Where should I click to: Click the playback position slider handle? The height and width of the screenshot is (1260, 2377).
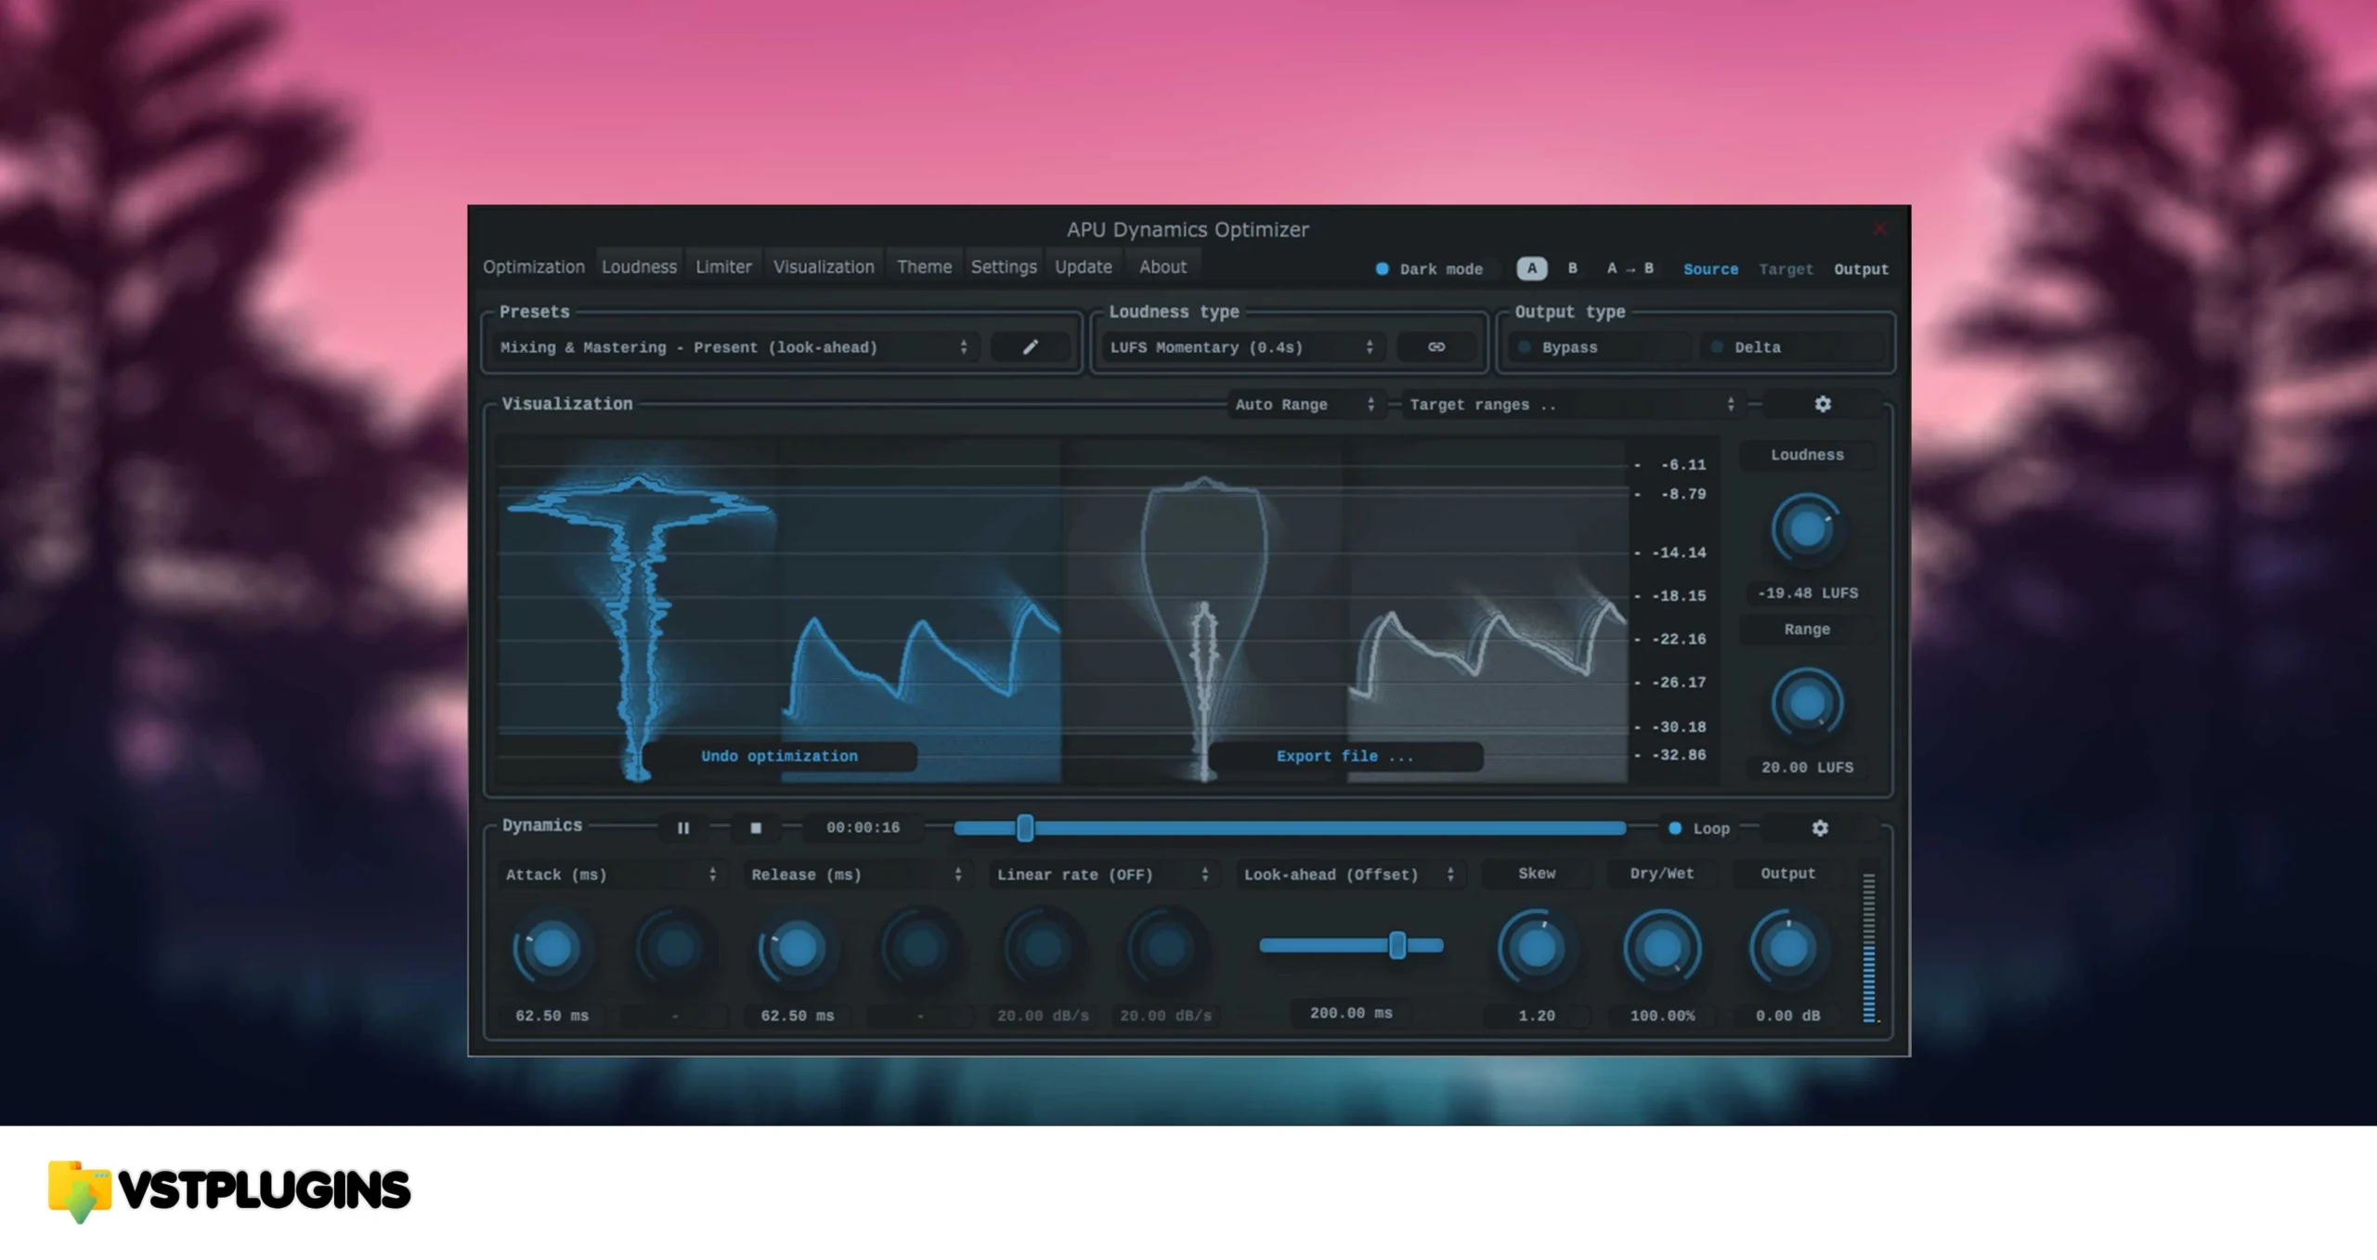pos(1025,827)
